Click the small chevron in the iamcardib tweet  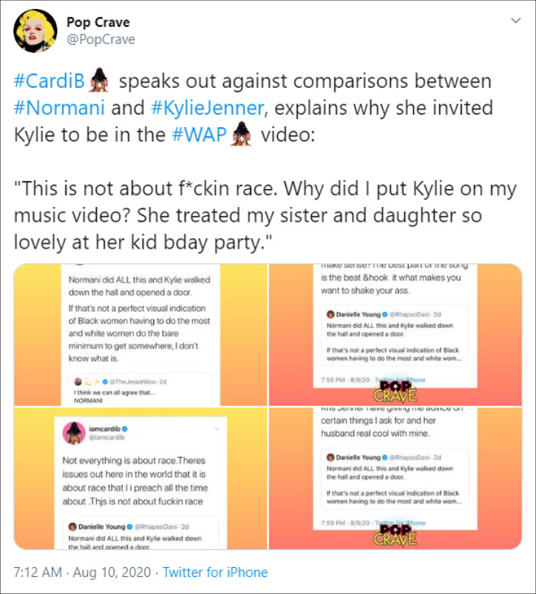[x=217, y=429]
